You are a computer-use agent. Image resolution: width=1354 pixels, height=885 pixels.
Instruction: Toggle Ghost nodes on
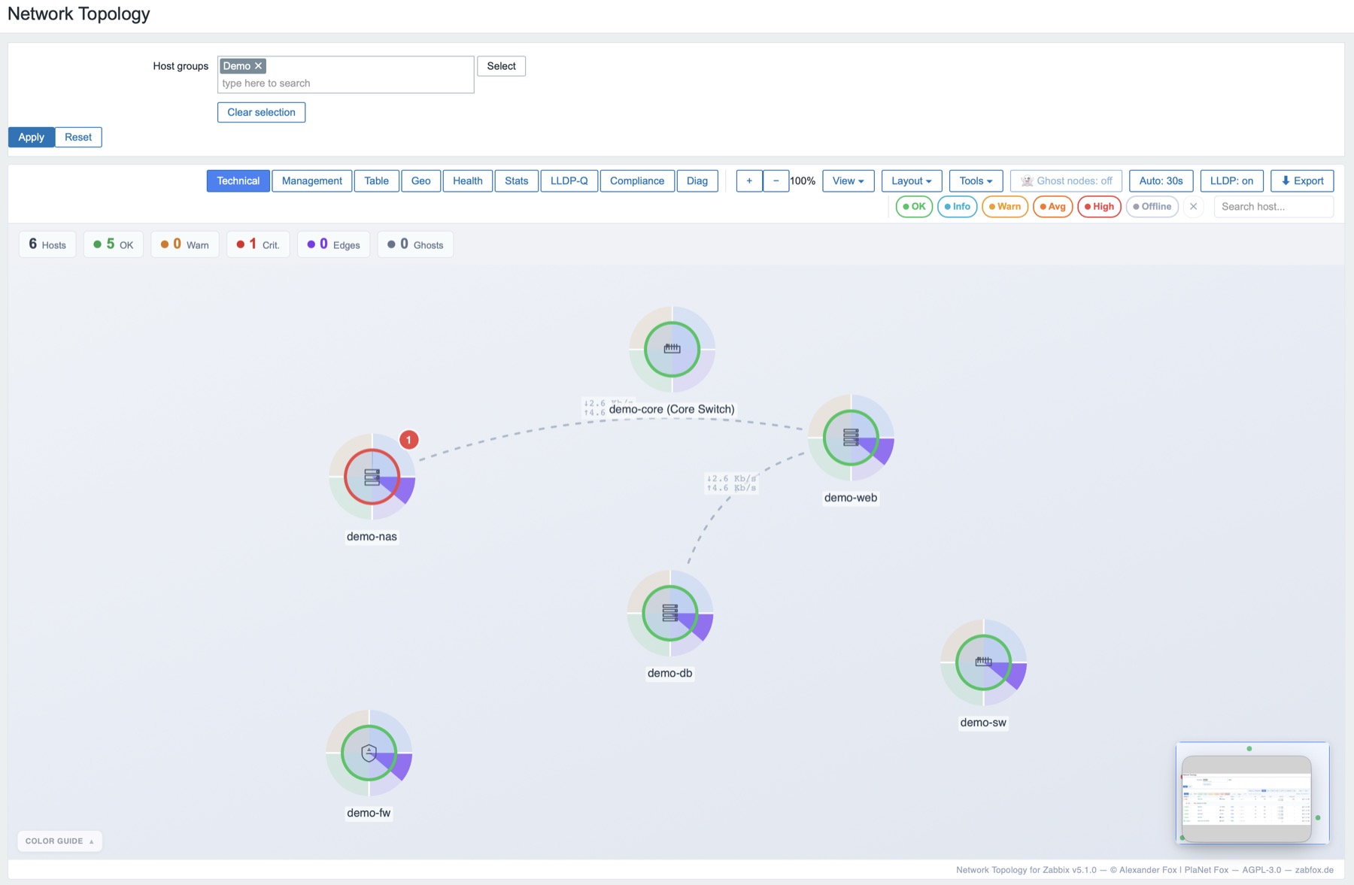pyautogui.click(x=1067, y=181)
